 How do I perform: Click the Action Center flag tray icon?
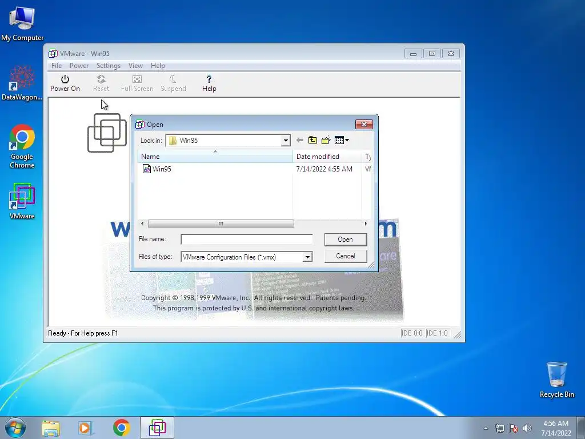(514, 428)
